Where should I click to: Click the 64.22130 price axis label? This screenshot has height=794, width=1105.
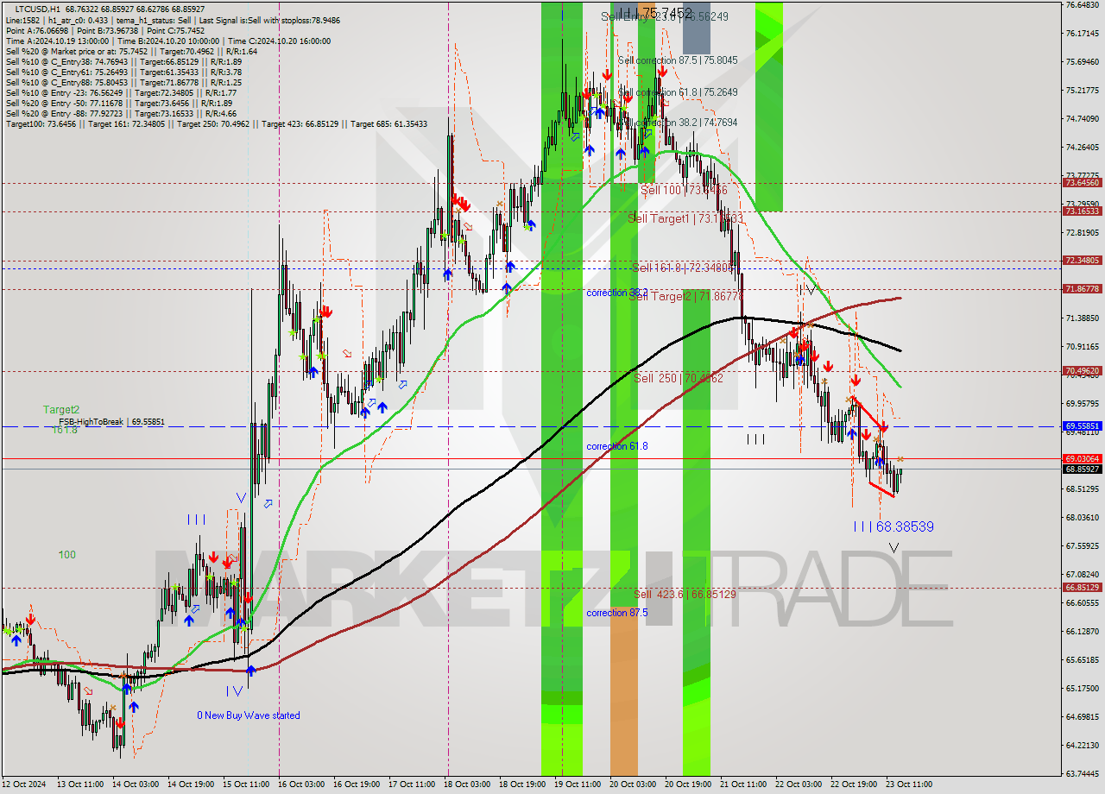tap(1082, 746)
